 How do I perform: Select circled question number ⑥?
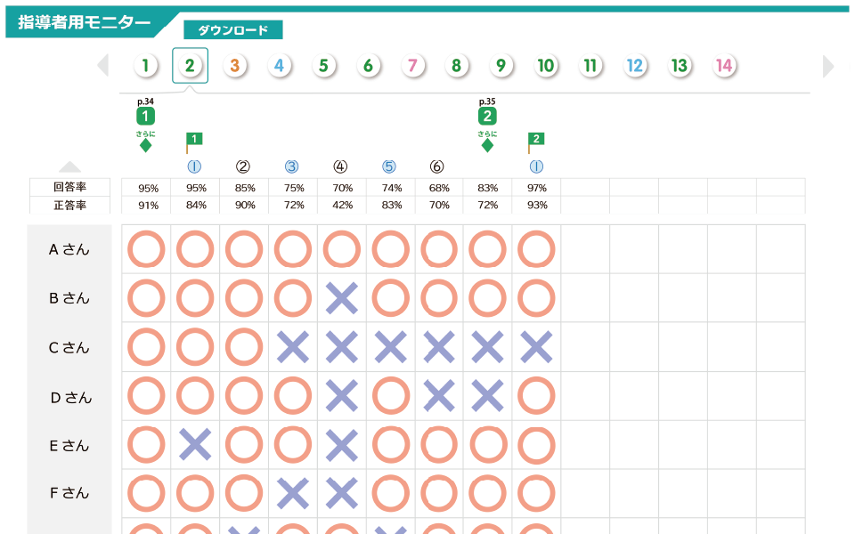(436, 166)
